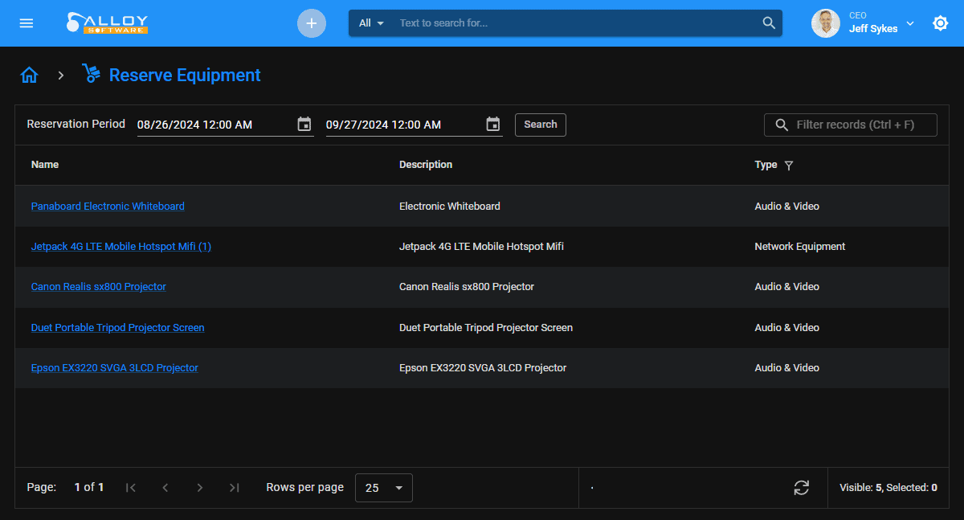Click description 'Duet Portable Tripod Projector Screen'
Screen dimensions: 964x520
click(486, 328)
